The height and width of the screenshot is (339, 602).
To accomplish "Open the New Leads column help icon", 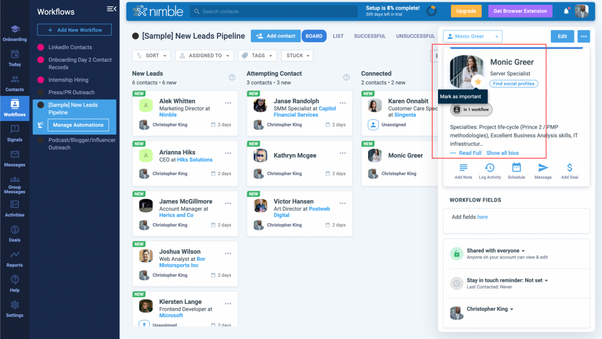I will point(232,78).
